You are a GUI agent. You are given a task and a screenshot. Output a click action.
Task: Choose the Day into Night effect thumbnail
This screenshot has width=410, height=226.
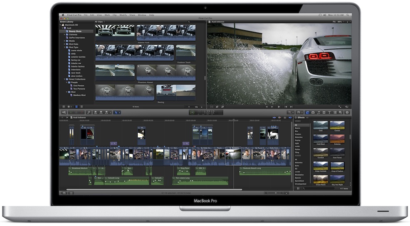[x=337, y=179]
